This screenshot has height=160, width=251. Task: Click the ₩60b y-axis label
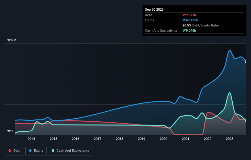[x=12, y=40]
